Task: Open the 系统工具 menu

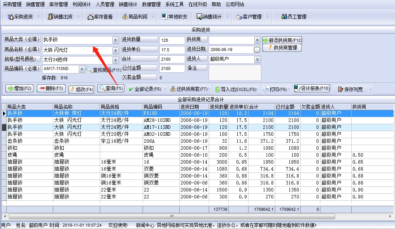Action: 174,4
